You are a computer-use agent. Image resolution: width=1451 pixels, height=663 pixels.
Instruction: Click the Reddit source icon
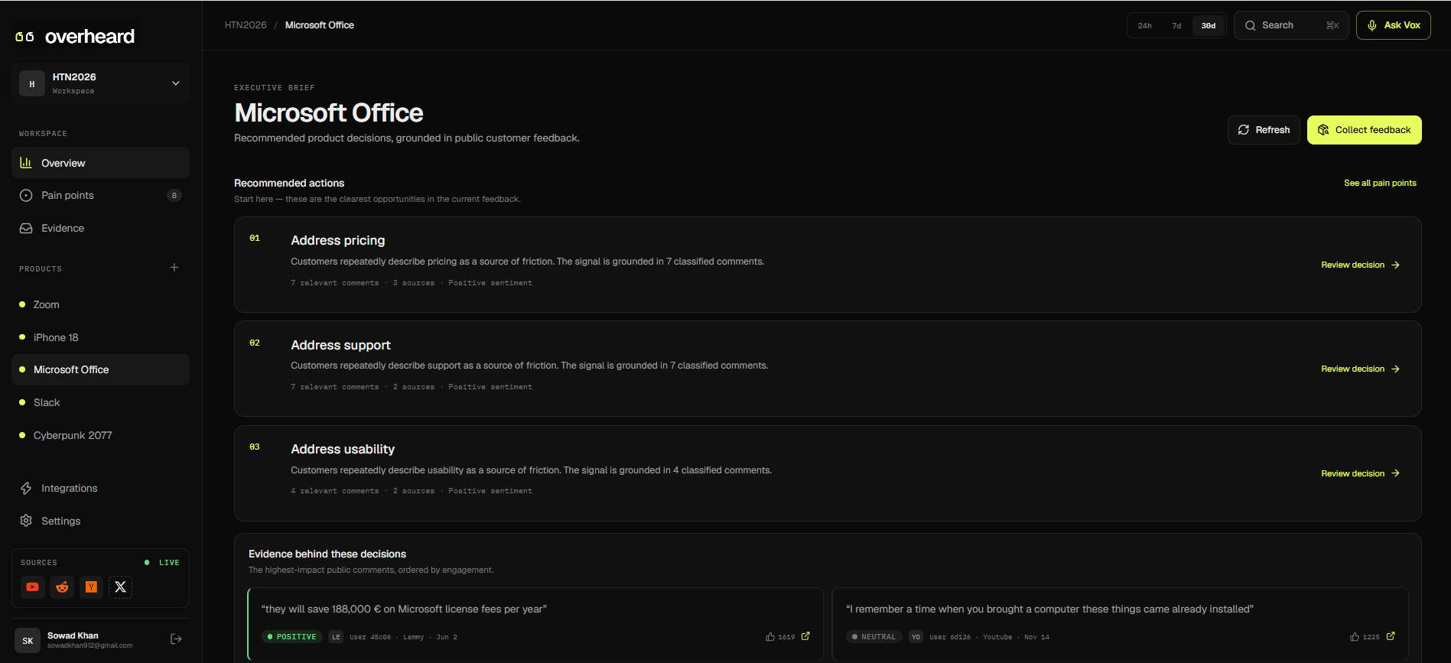[62, 587]
